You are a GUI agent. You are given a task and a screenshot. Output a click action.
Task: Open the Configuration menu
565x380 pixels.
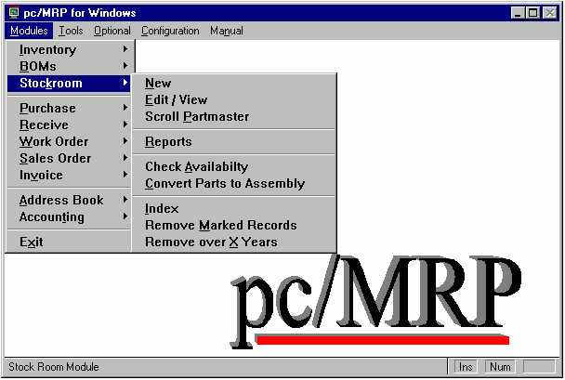pos(170,31)
